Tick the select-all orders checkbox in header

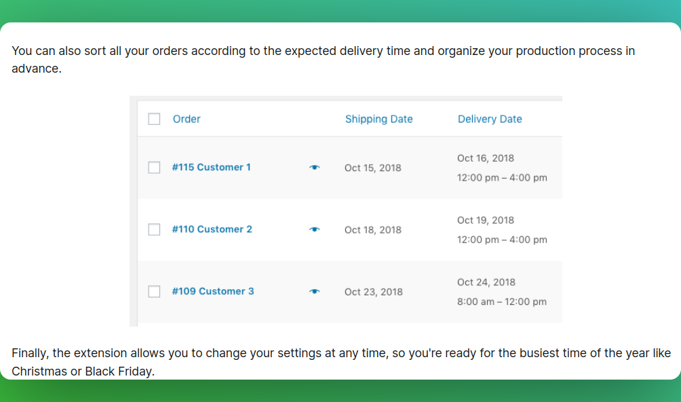point(154,119)
